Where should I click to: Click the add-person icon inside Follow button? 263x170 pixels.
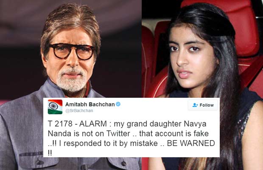[x=195, y=105]
